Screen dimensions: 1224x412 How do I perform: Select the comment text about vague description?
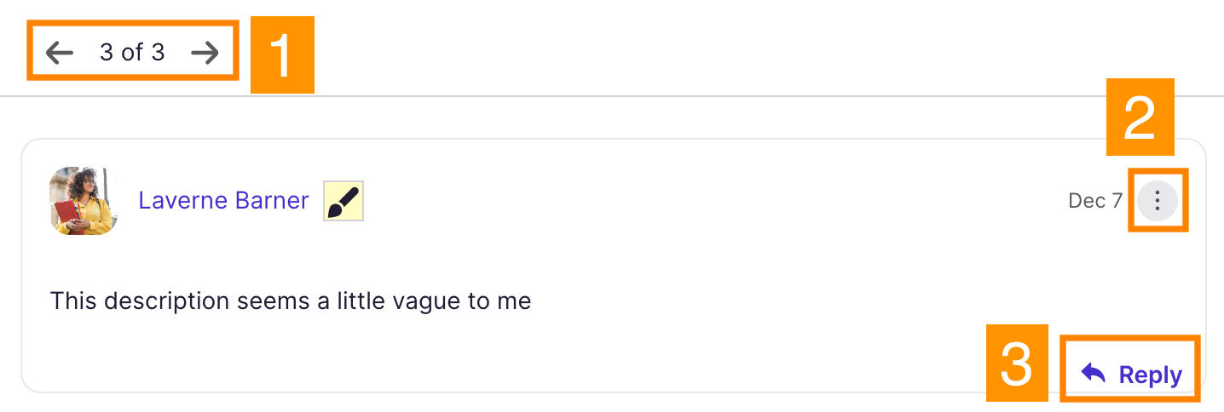coord(291,300)
